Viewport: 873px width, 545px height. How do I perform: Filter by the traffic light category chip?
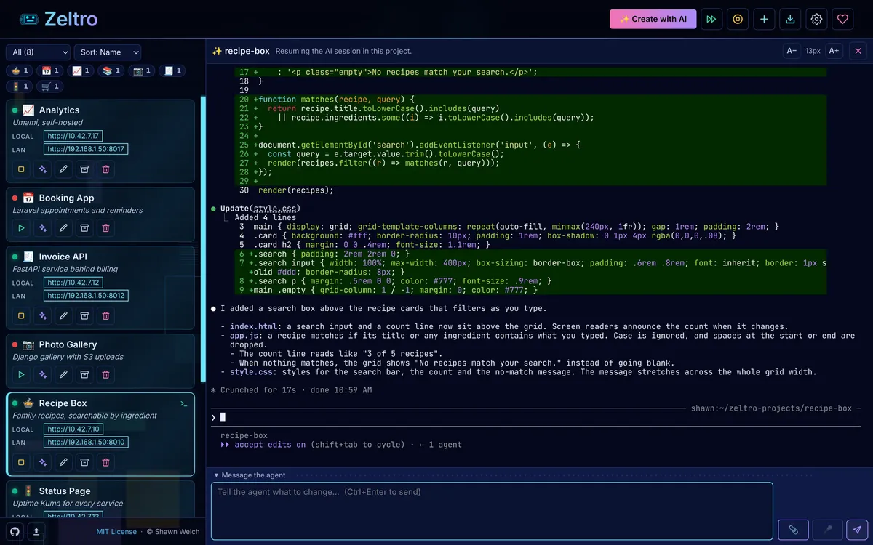tap(18, 86)
